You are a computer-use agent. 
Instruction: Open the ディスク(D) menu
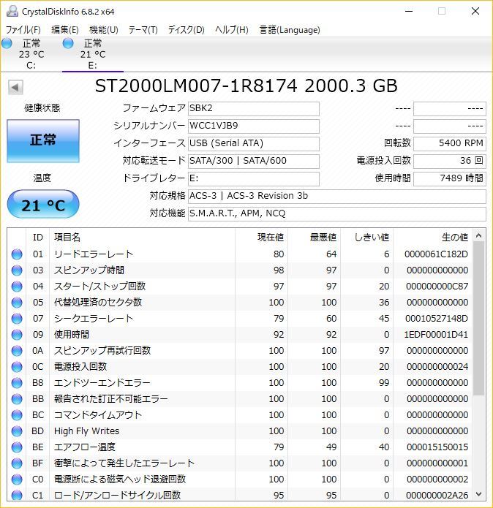[x=186, y=30]
